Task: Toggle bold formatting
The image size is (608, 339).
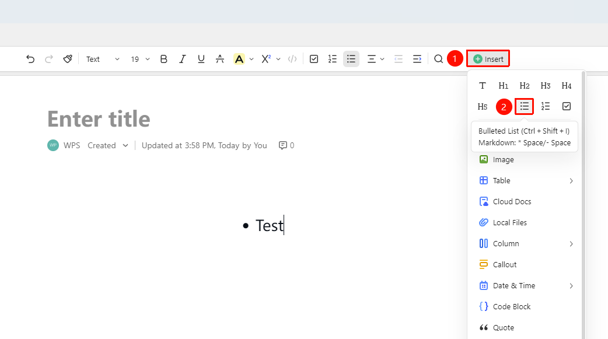Action: [x=163, y=59]
